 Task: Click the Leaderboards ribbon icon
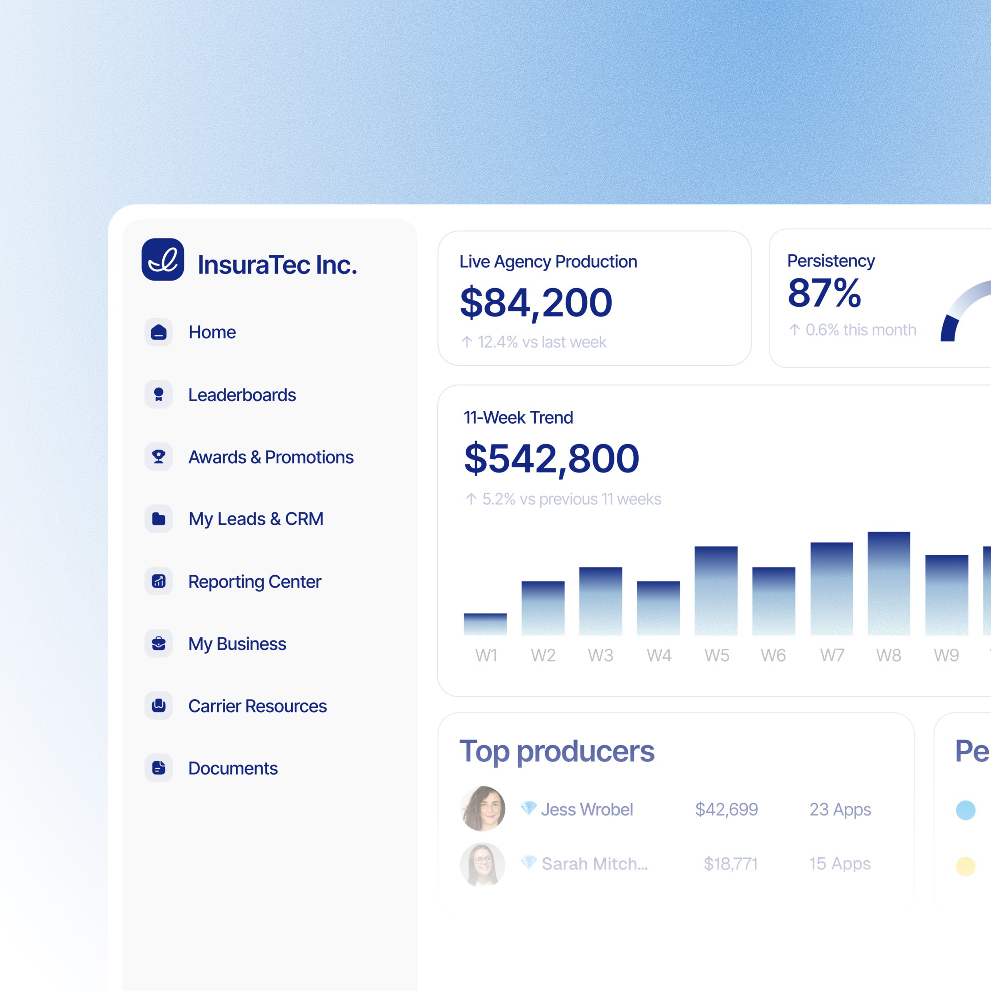159,395
